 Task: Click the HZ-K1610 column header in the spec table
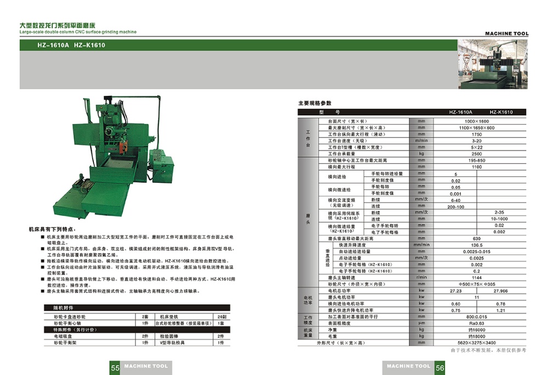coord(501,112)
